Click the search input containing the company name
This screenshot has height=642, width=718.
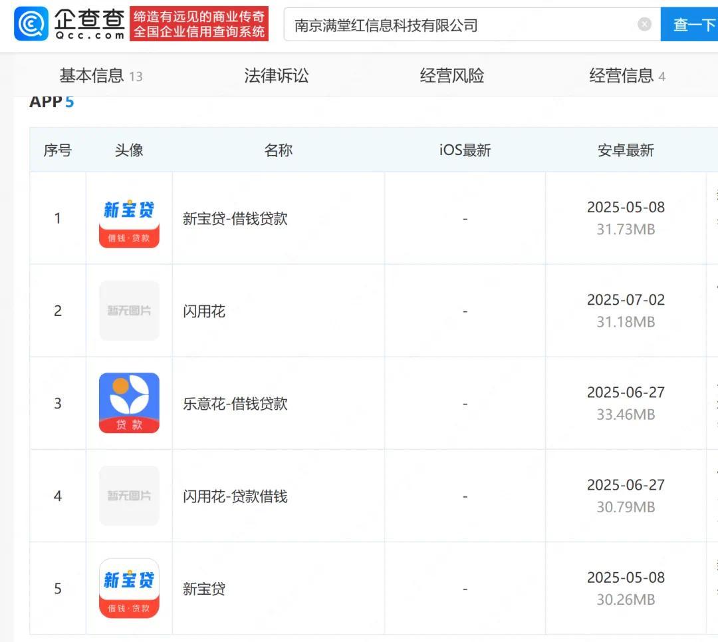(x=465, y=24)
